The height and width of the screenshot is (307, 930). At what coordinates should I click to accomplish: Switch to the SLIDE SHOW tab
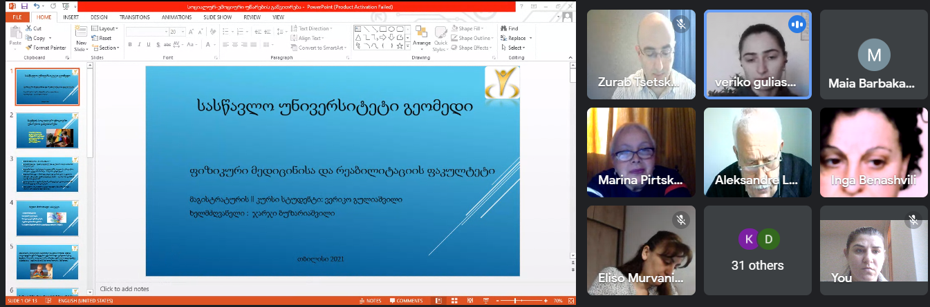pyautogui.click(x=218, y=17)
